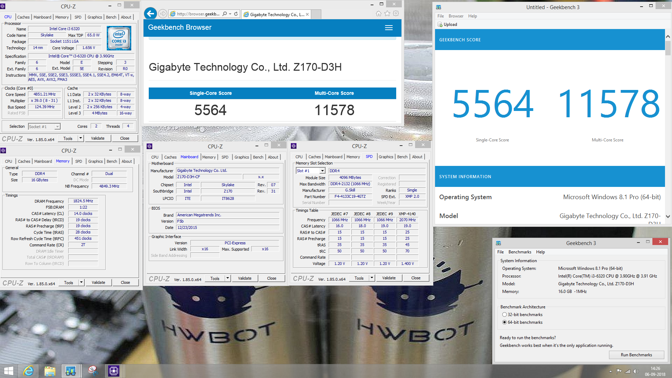This screenshot has height=378, width=672.
Task: Click the volume speaker tray icon
Action: point(636,371)
